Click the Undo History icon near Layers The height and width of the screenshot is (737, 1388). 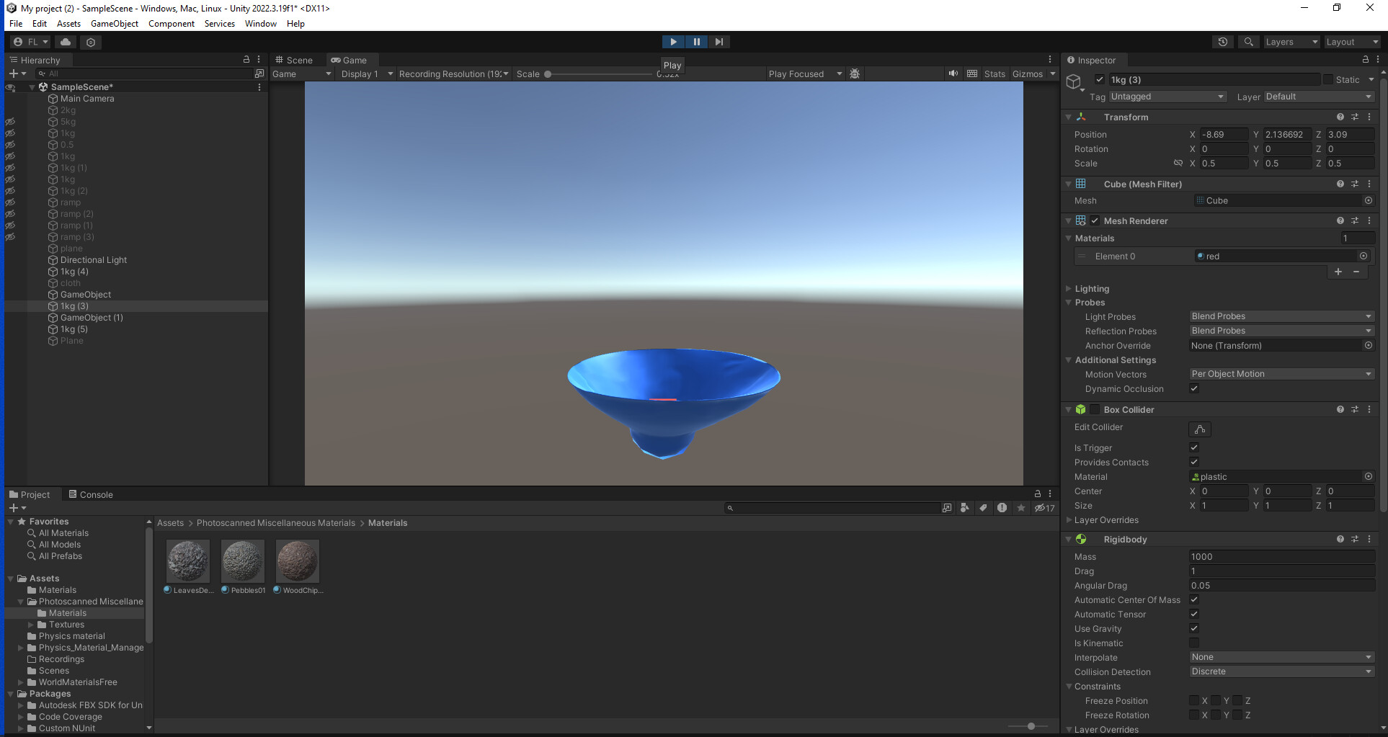[1222, 41]
